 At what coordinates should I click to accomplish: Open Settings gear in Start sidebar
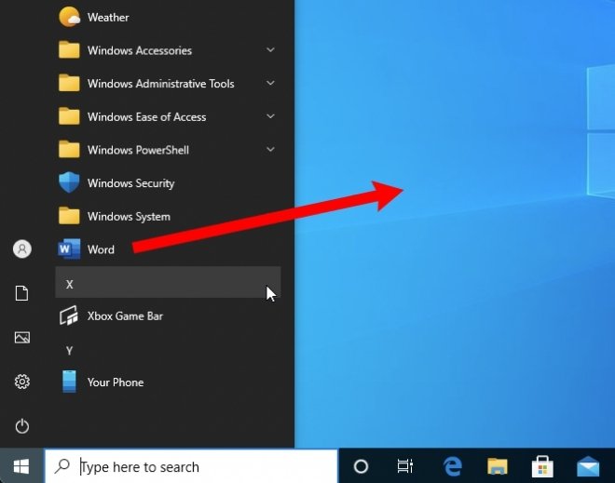(x=22, y=382)
